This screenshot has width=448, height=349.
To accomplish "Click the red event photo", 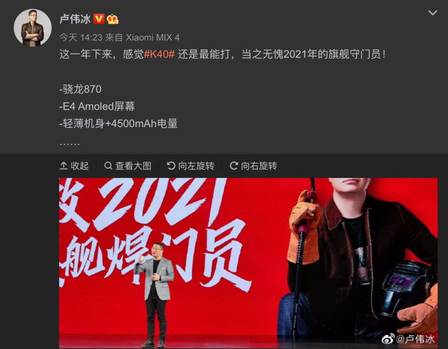I will pyautogui.click(x=248, y=263).
